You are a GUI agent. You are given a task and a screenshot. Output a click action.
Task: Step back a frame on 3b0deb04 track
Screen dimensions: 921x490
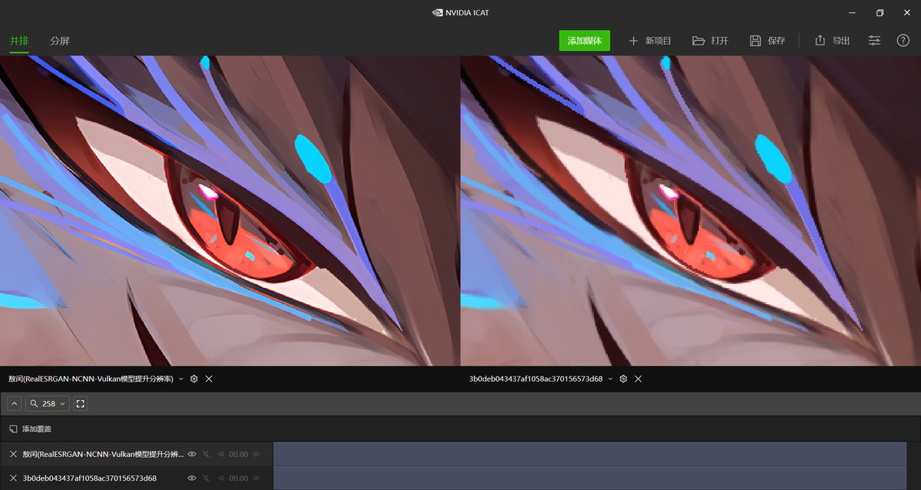pos(221,478)
